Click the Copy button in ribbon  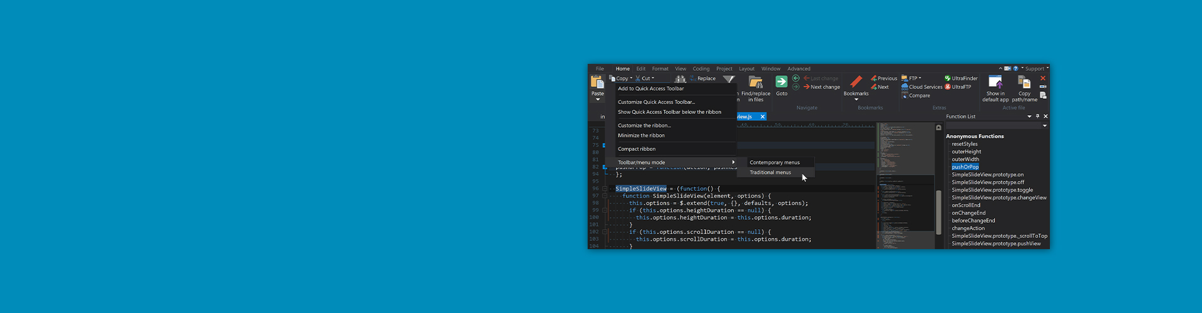click(x=621, y=78)
